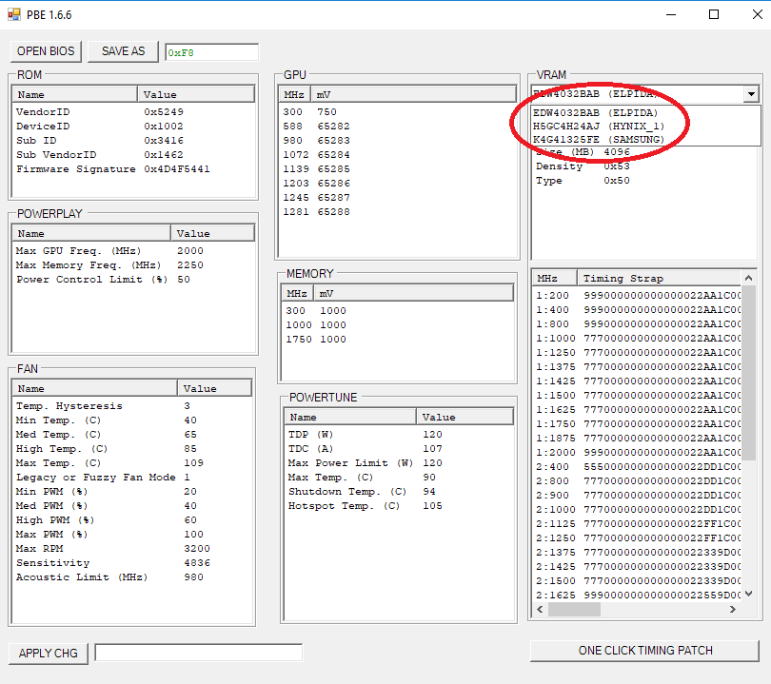Click right arrow of timing strap scrollbar

[749, 609]
